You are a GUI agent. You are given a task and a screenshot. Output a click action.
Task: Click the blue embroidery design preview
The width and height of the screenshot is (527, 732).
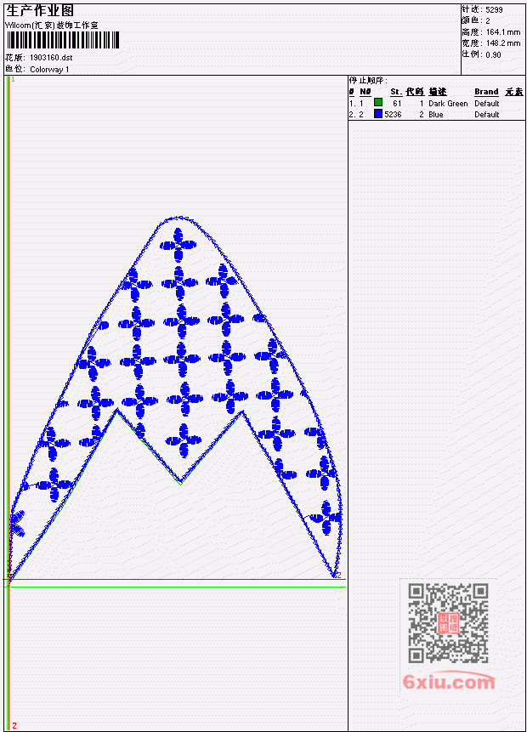pyautogui.click(x=175, y=397)
